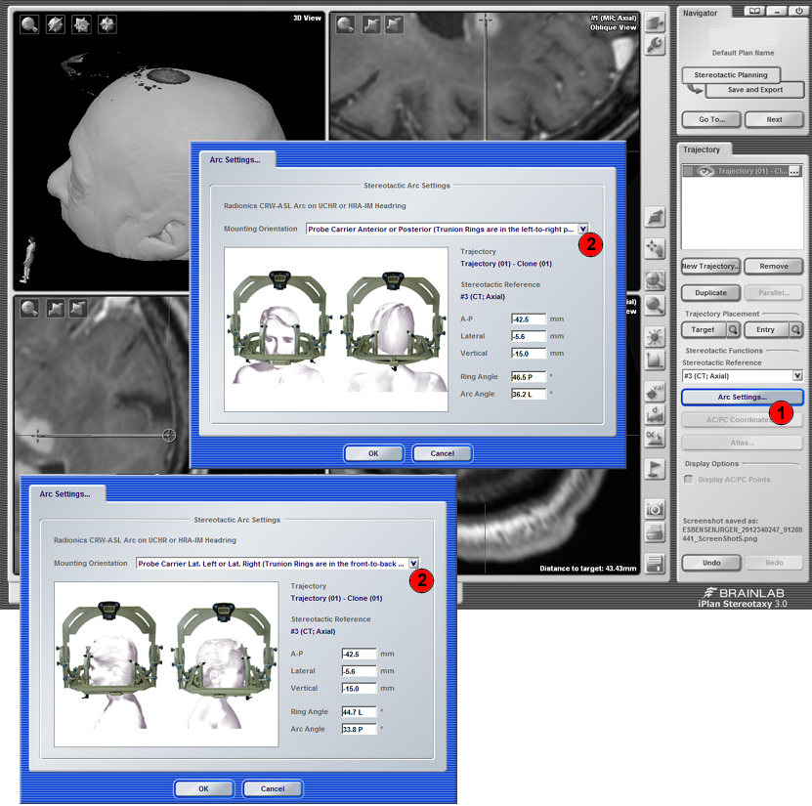The height and width of the screenshot is (806, 812).
Task: Enable the Display AC/PC Points checkbox
Action: 689,479
